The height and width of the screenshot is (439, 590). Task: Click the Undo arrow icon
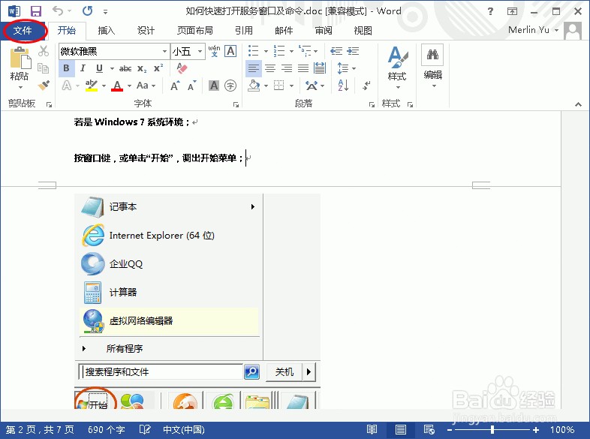coord(58,11)
